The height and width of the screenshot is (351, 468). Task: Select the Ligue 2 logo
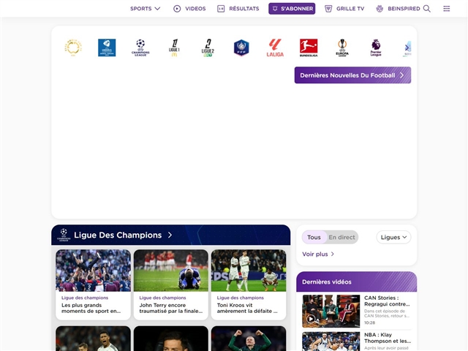[x=208, y=48]
